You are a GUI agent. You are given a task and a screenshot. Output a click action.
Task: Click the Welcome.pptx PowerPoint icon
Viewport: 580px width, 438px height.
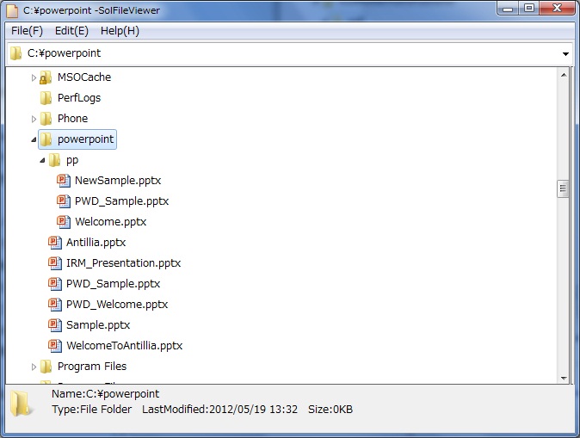point(64,222)
